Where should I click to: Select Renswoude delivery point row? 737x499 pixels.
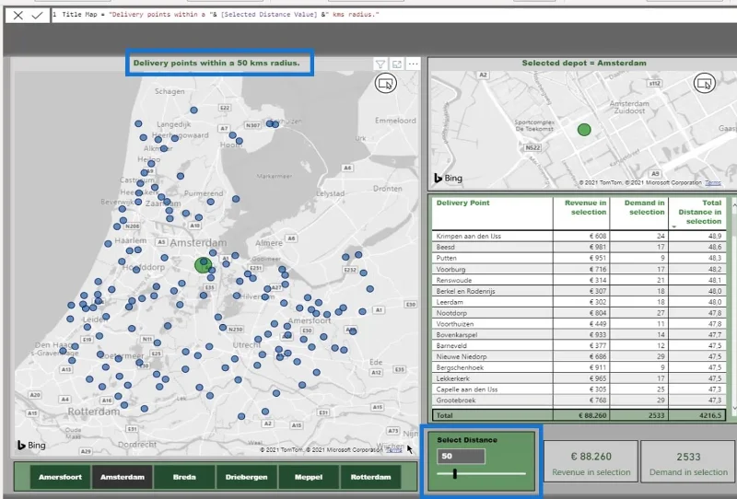click(579, 280)
